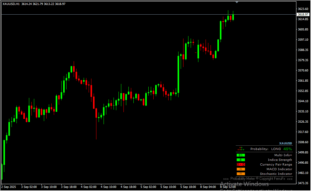Select the XAUUSD heading in Probability Meter panel
The height and width of the screenshot is (191, 311).
pyautogui.click(x=285, y=143)
